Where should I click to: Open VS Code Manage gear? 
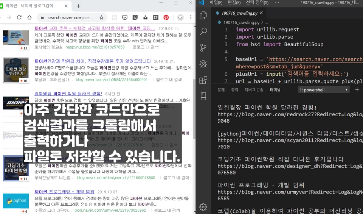point(203,207)
